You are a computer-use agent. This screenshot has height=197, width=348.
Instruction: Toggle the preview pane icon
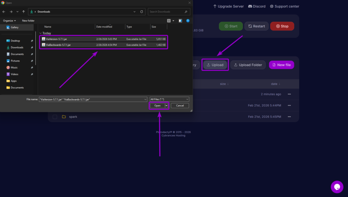point(180,20)
